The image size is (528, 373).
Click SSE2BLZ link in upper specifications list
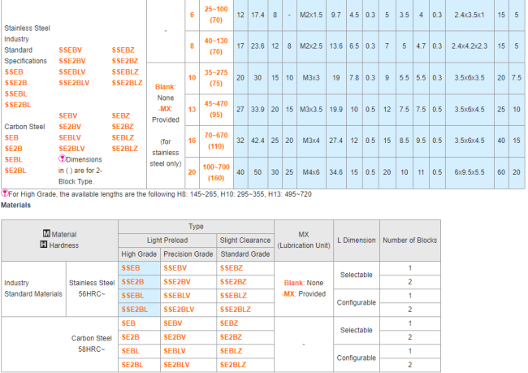pyautogui.click(x=127, y=83)
